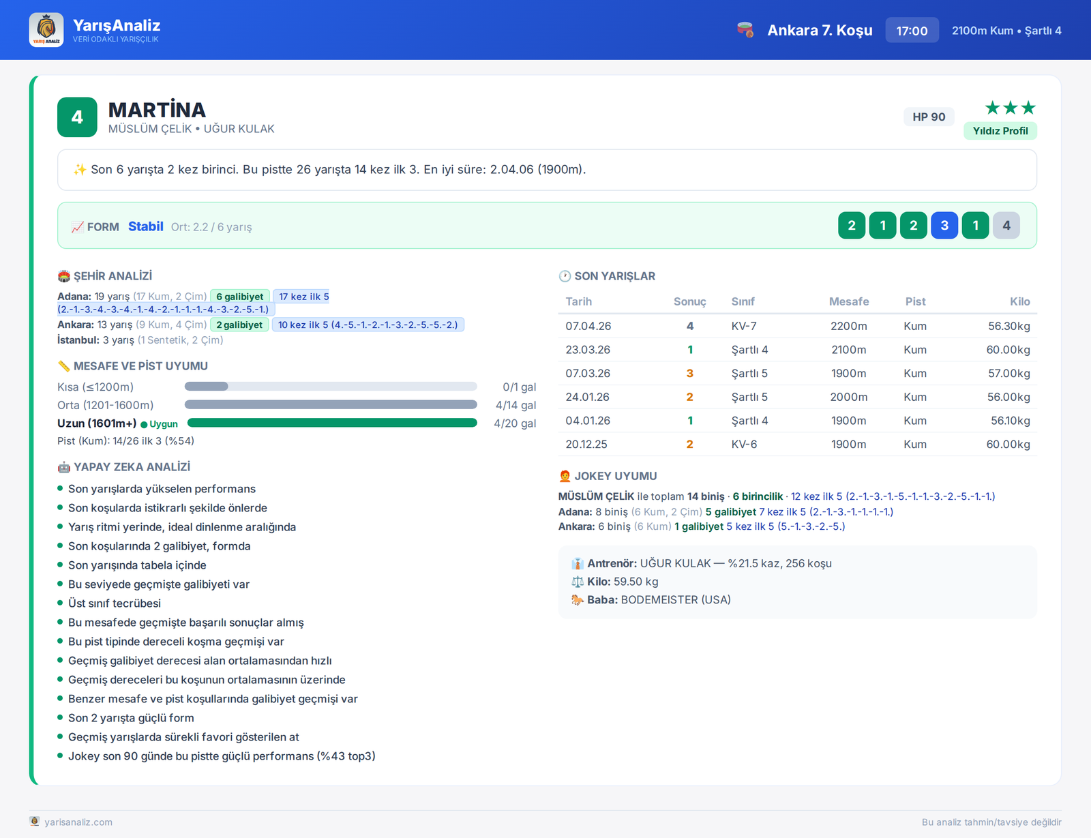The image size is (1091, 838).
Task: Click the ruler icon beside MESAFE VE PİST UYUMU
Action: click(64, 366)
